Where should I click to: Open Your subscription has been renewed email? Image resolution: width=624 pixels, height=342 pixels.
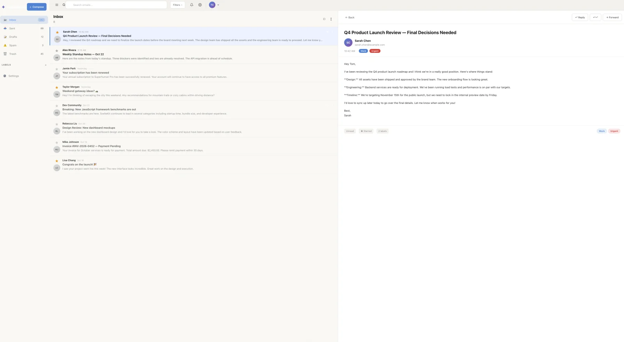[194, 73]
